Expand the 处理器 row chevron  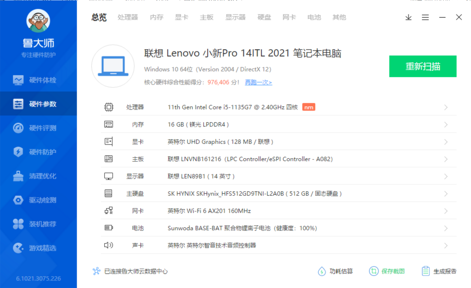(446, 107)
